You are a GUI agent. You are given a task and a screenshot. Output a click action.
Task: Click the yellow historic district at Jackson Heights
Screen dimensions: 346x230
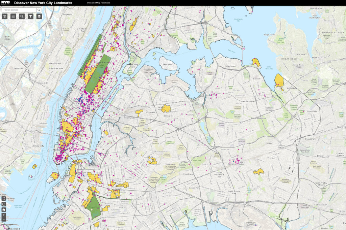[x=166, y=108]
